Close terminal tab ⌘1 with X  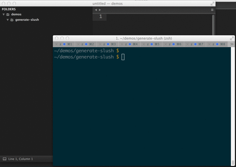click(56, 44)
